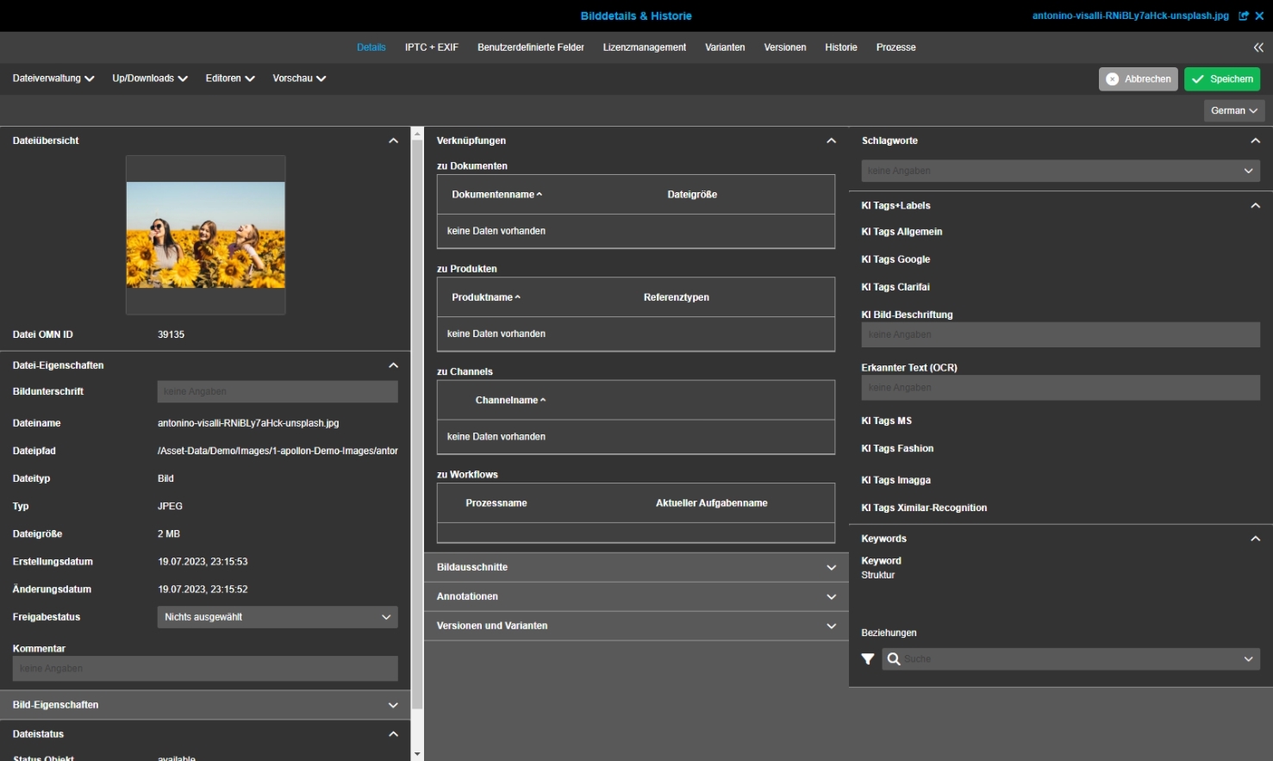This screenshot has height=761, width=1273.
Task: Switch to the Lizenzmanagement tab
Action: pyautogui.click(x=644, y=47)
